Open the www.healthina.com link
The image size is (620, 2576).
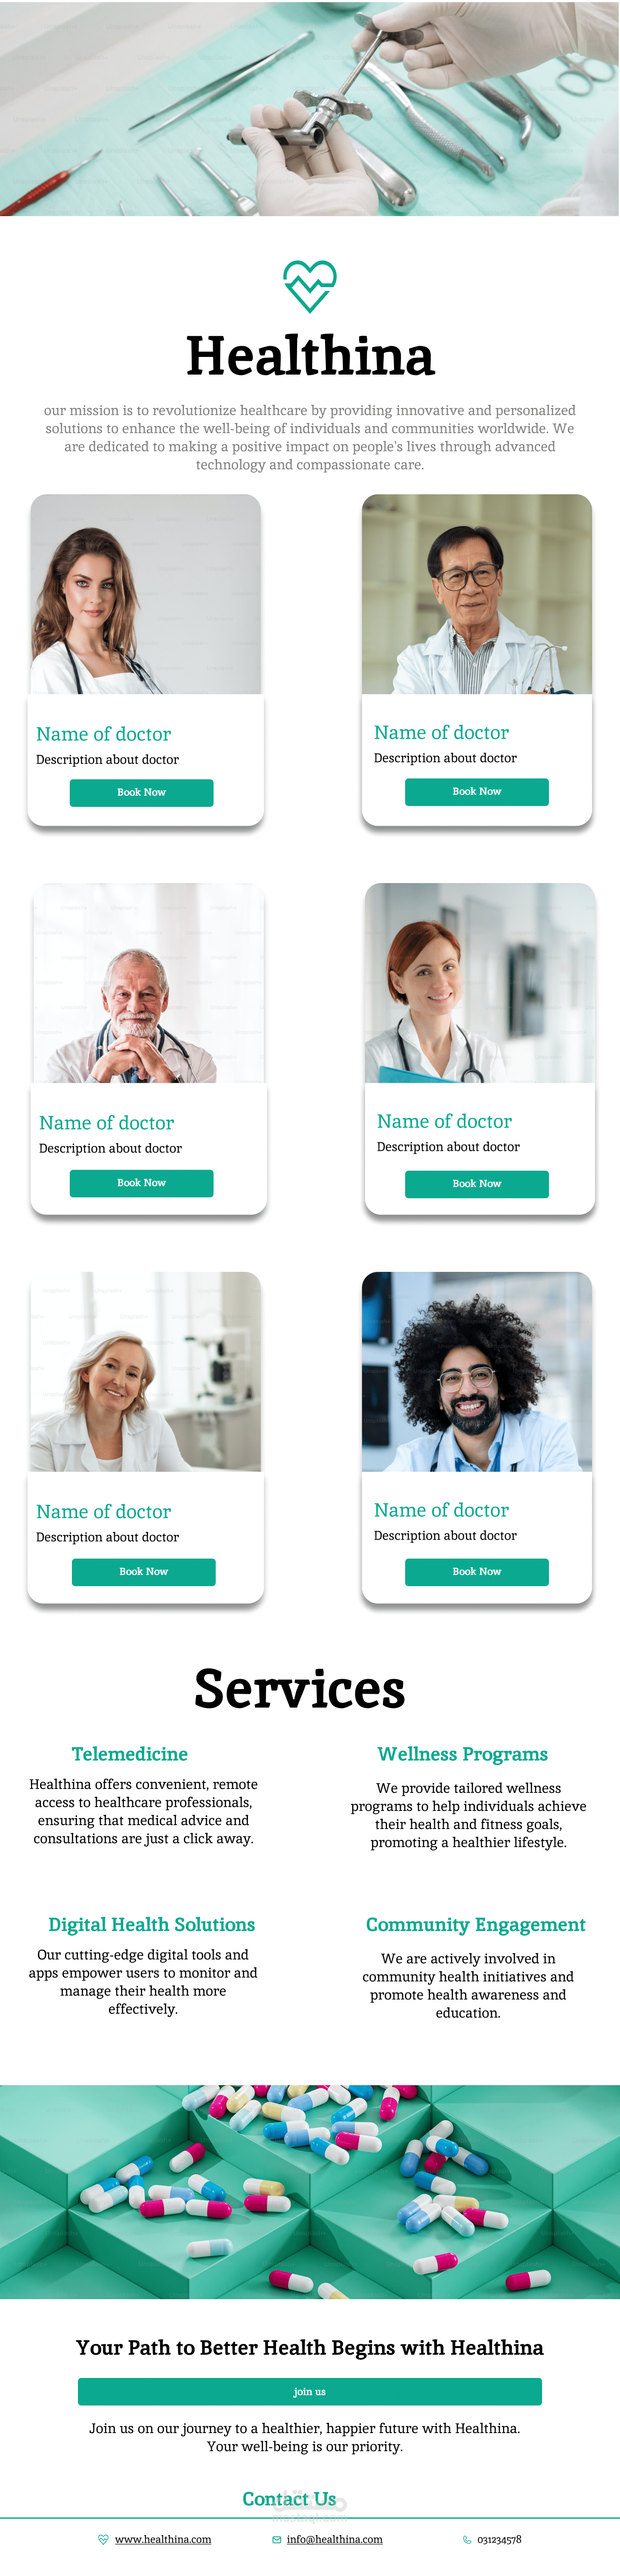tap(163, 2539)
